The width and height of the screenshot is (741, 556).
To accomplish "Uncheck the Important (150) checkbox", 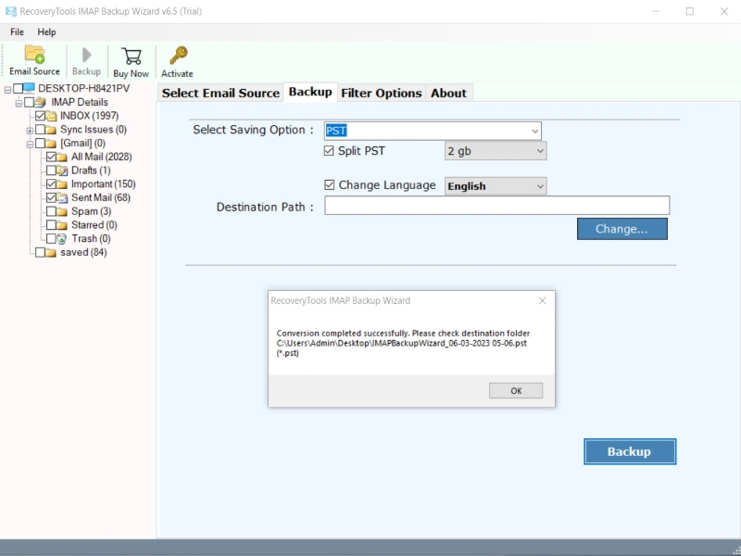I will point(51,184).
